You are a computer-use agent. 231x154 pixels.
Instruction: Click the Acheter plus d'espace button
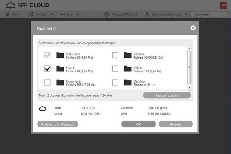pos(58,124)
